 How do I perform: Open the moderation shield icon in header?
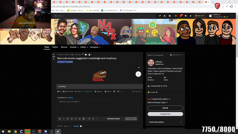[x=176, y=16]
